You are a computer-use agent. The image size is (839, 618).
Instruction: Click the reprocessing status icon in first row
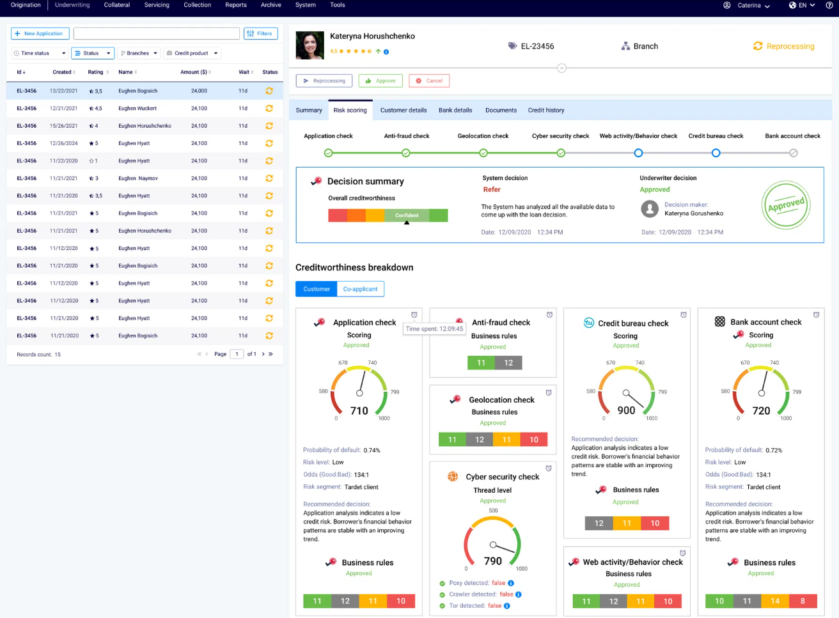269,90
